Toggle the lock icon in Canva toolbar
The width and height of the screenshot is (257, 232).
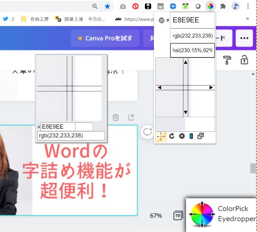pyautogui.click(x=244, y=60)
